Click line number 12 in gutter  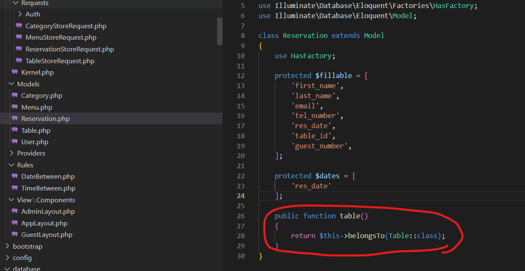tap(240, 76)
